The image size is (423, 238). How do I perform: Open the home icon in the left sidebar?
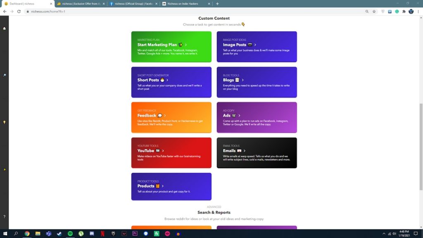coord(4,29)
